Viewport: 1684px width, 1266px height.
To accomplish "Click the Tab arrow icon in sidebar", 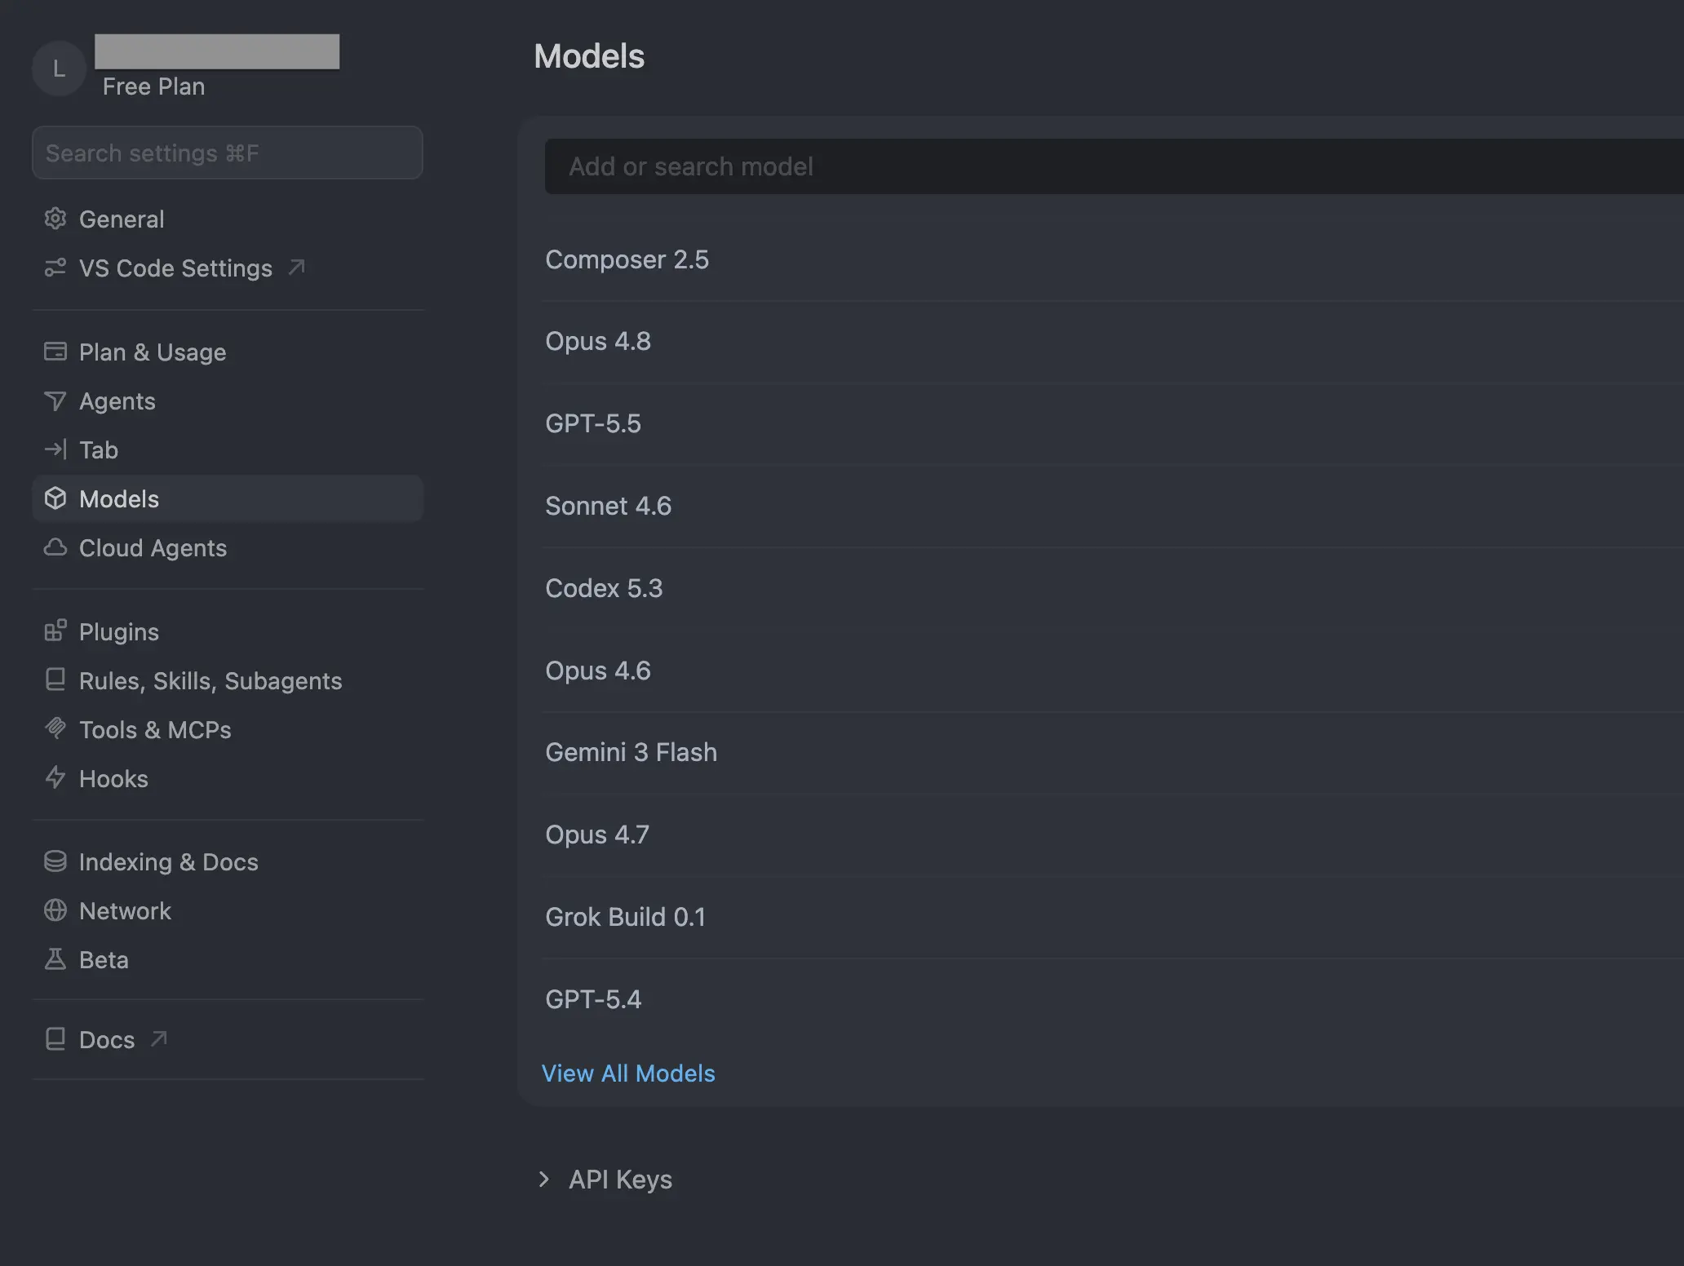I will coord(55,449).
